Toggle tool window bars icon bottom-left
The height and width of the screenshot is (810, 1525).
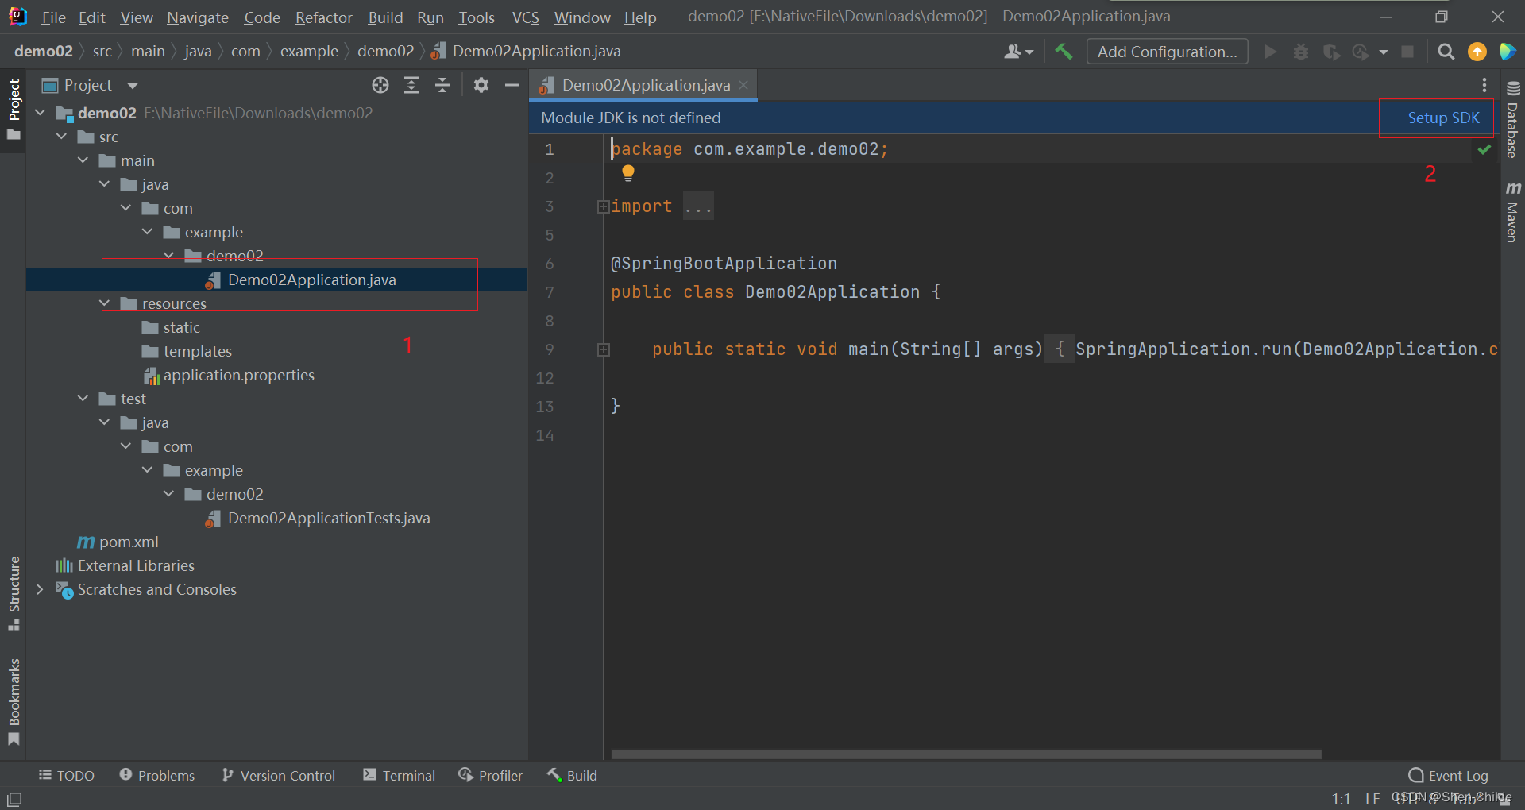click(x=14, y=799)
